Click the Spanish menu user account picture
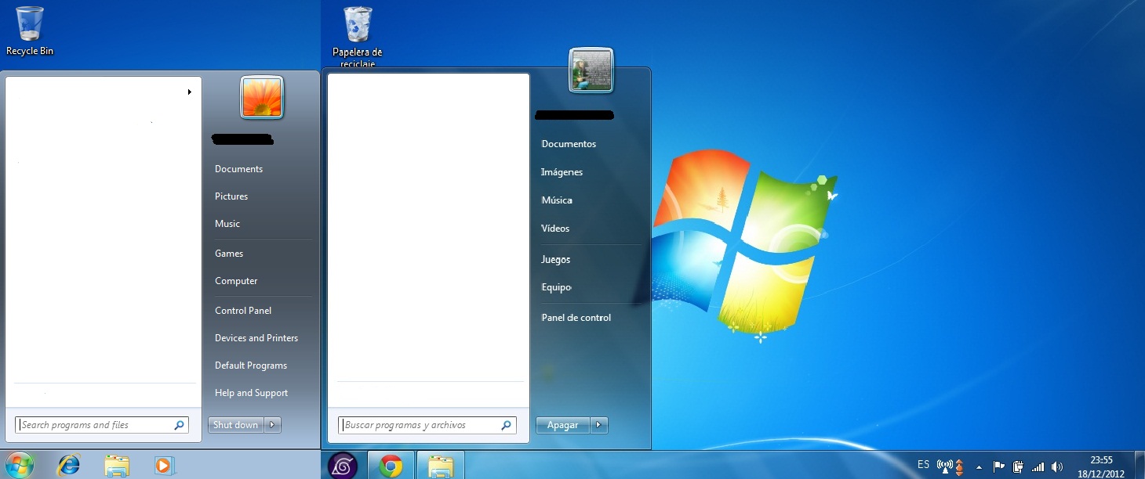 click(591, 70)
